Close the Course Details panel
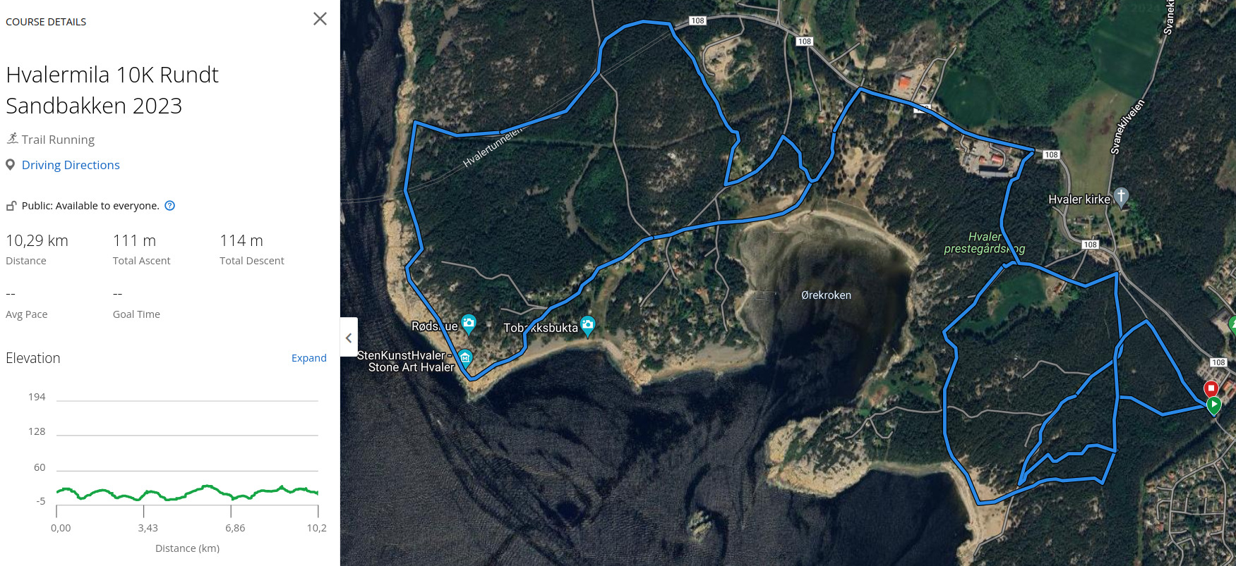 [x=320, y=19]
